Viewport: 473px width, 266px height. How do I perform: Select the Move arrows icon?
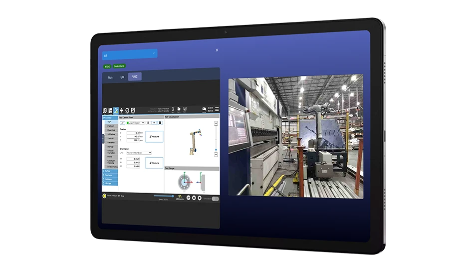tap(122, 110)
